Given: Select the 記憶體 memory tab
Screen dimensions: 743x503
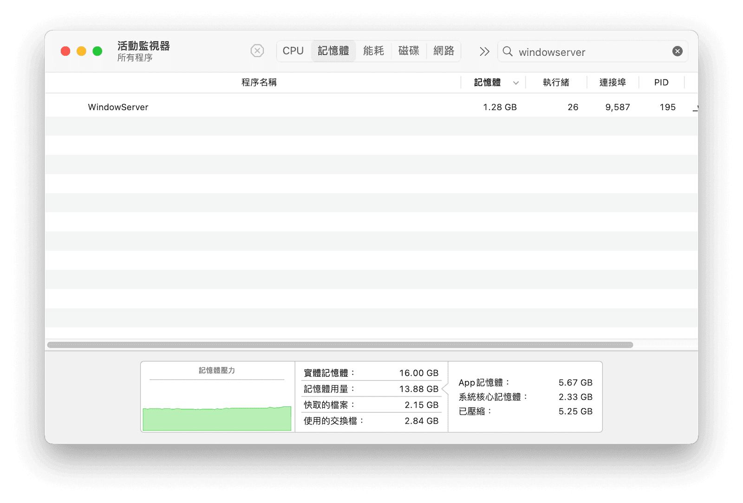Looking at the screenshot, I should (x=333, y=51).
